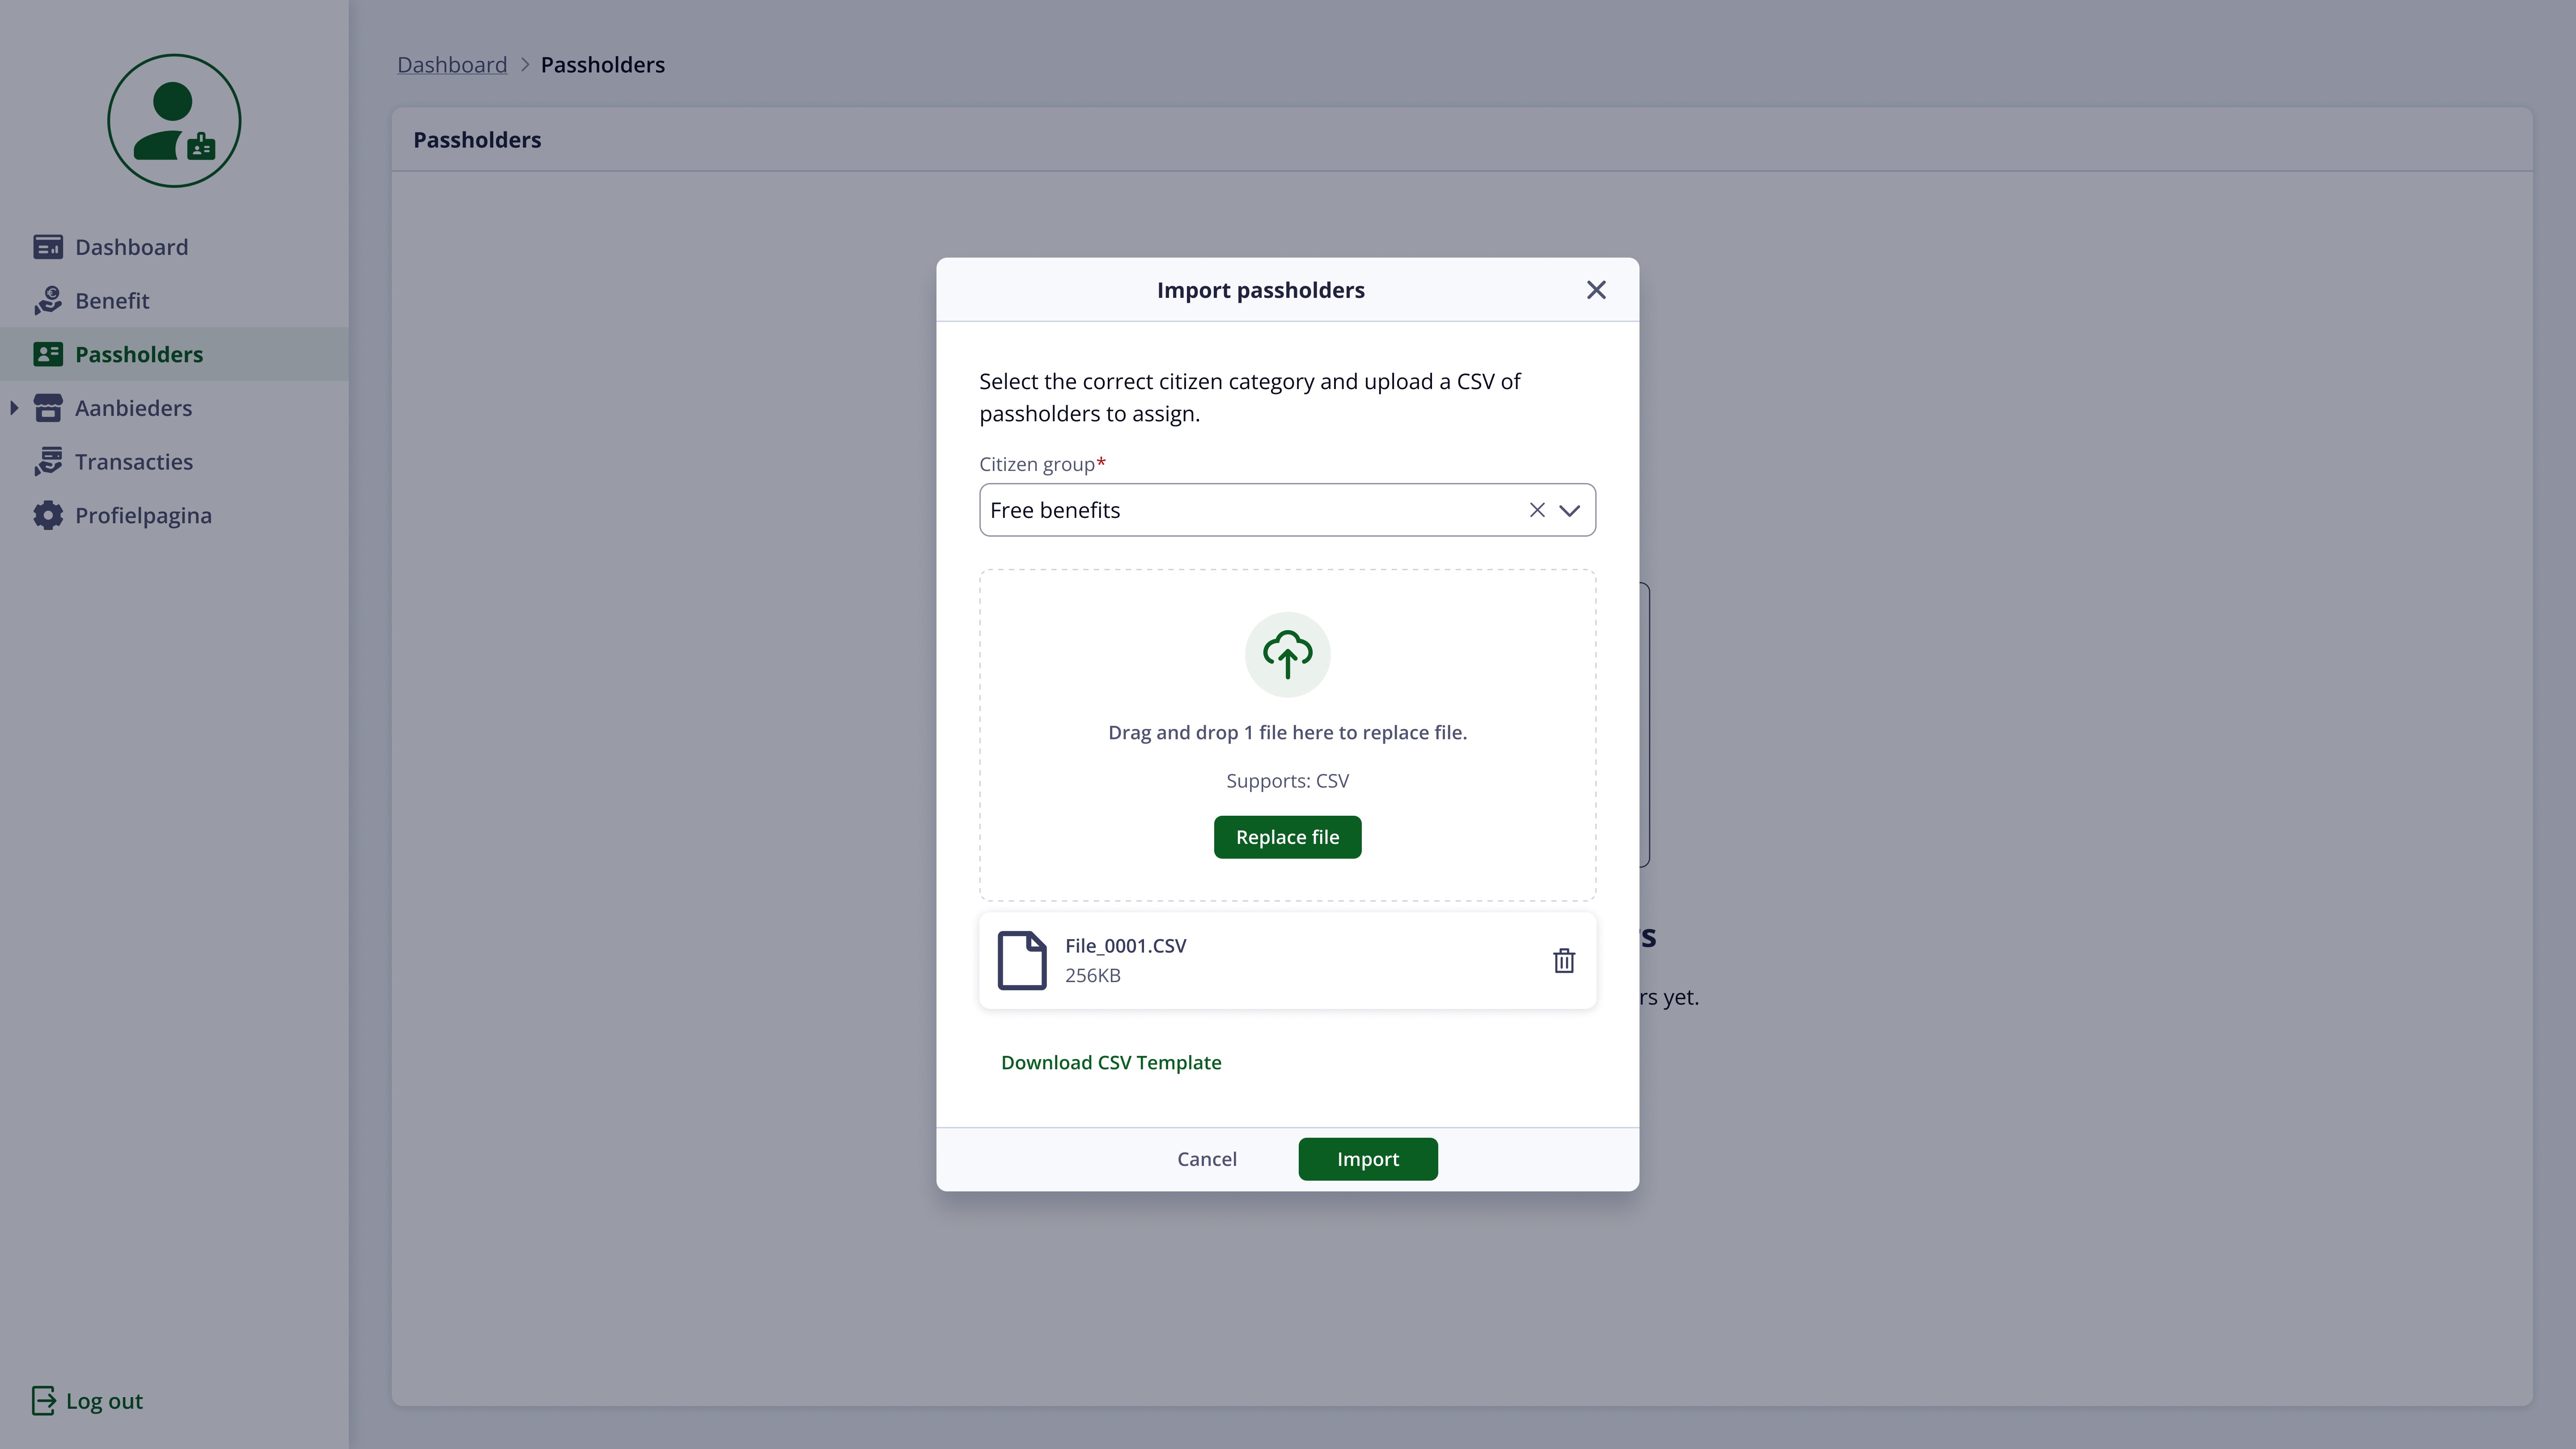This screenshot has height=1449, width=2576.
Task: Open the Transacties menu item
Action: (x=134, y=462)
